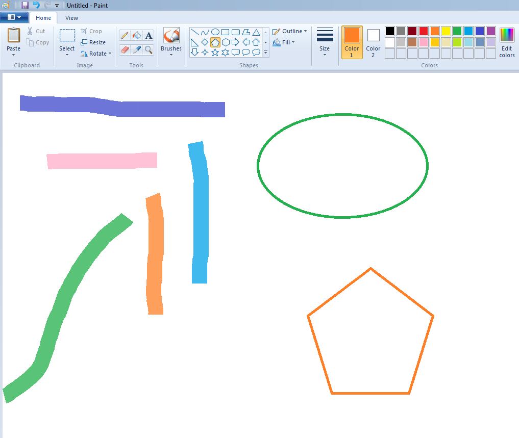Select the Pencil tool

pos(125,35)
